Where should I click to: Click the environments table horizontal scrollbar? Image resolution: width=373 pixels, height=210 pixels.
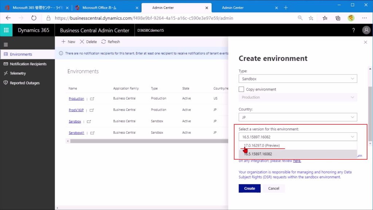pos(149,141)
